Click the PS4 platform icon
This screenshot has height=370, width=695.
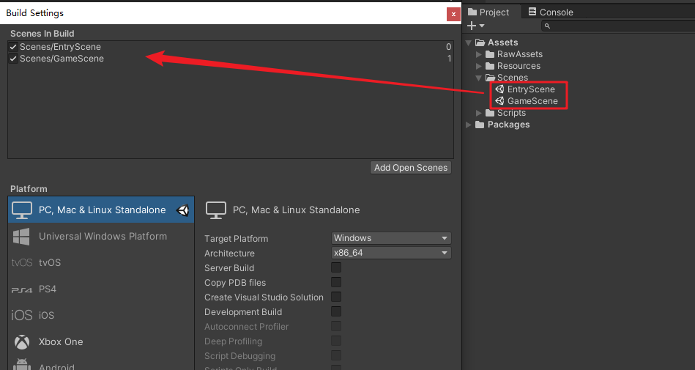pyautogui.click(x=22, y=289)
